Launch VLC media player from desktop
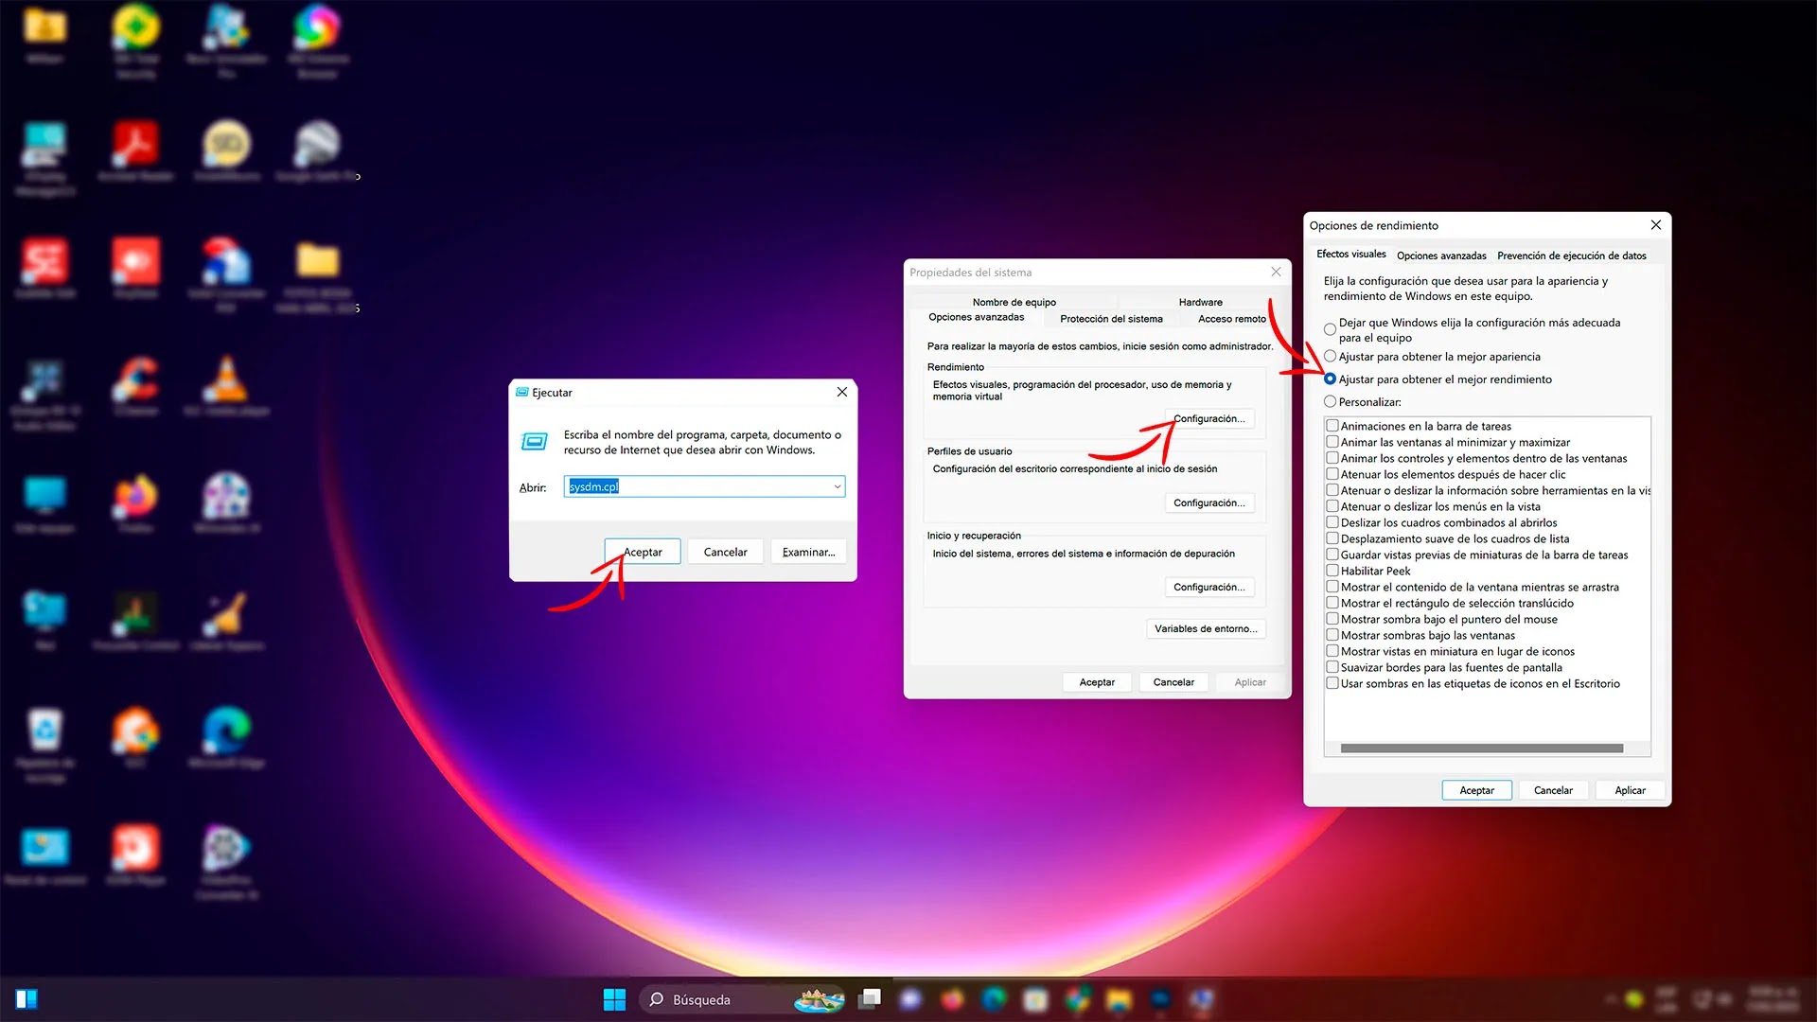 point(227,387)
